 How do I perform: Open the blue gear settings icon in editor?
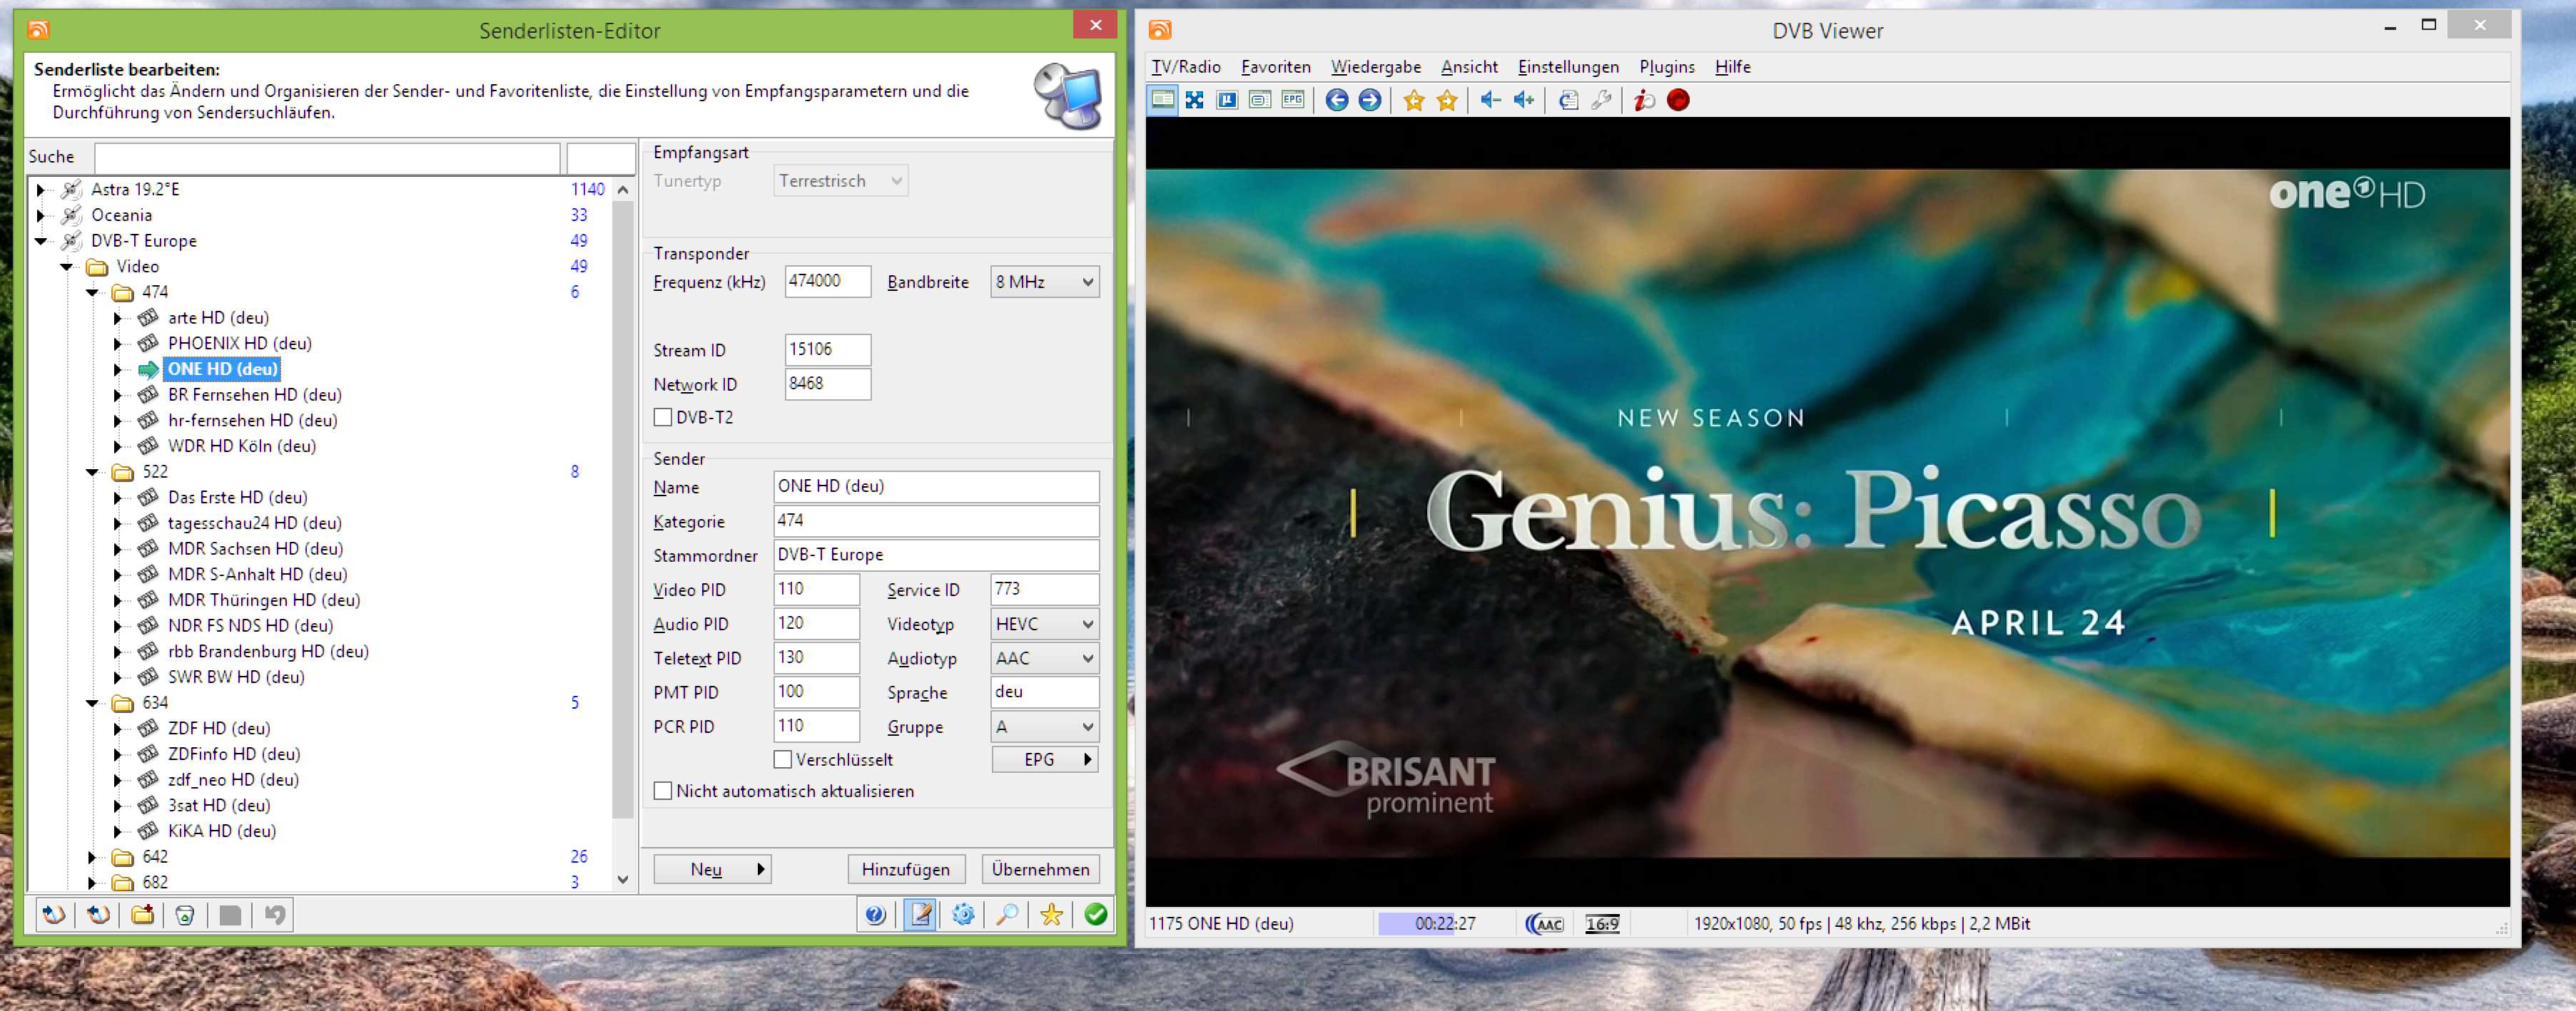pyautogui.click(x=963, y=915)
